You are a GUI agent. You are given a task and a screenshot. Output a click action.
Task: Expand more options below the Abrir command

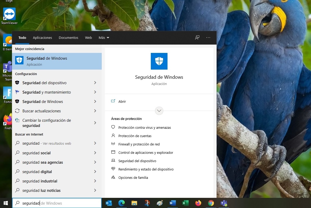pos(159,111)
